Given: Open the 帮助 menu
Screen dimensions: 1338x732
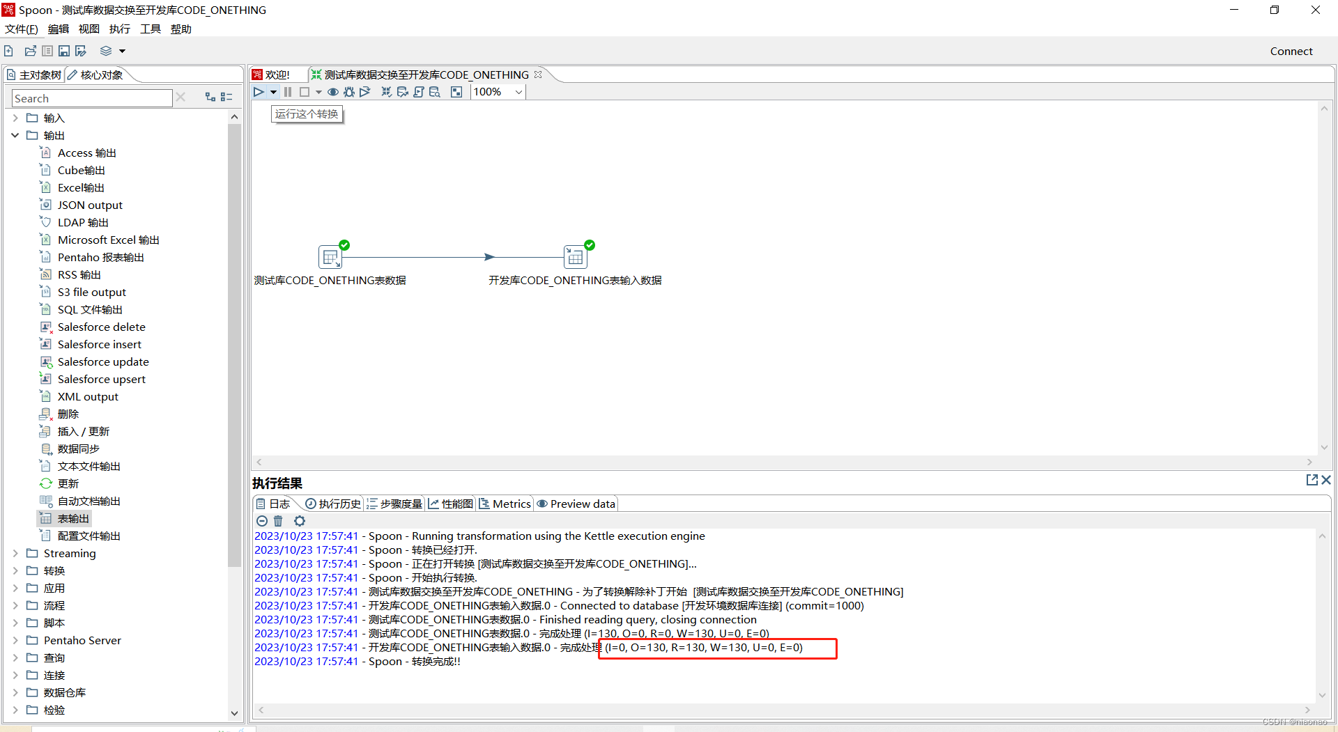Looking at the screenshot, I should click(x=181, y=29).
